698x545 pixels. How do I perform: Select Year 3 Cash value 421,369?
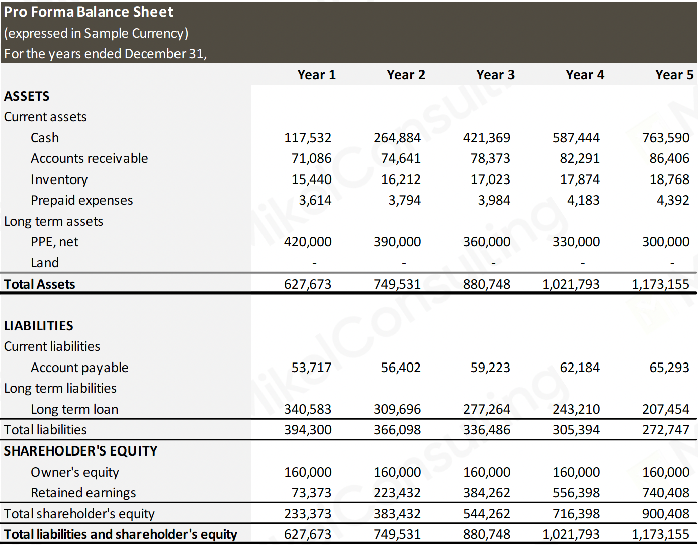487,138
